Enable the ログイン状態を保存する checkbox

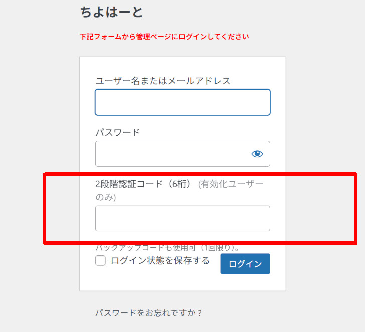pyautogui.click(x=100, y=261)
